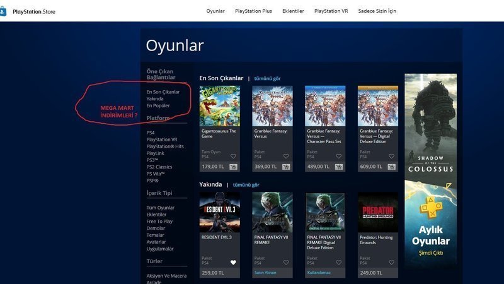Add Granblue Fantasy: Versus 369,00 TL to cart
The width and height of the screenshot is (504, 284).
tap(286, 167)
